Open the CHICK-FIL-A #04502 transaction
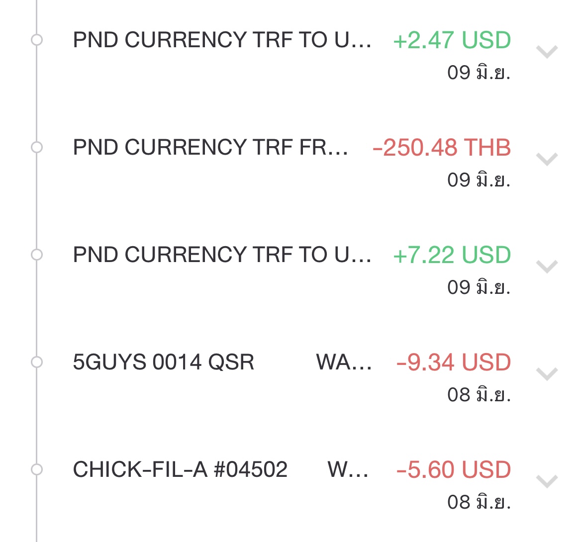Image resolution: width=582 pixels, height=542 pixels. [180, 469]
